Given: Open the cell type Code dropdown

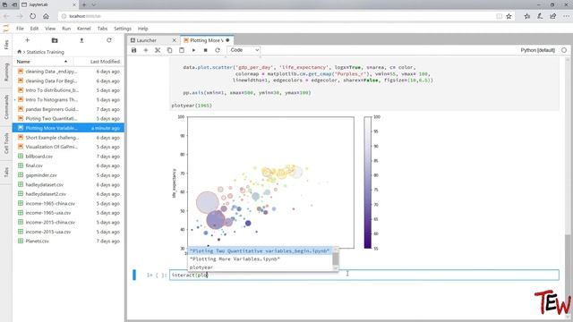Looking at the screenshot, I should [244, 50].
